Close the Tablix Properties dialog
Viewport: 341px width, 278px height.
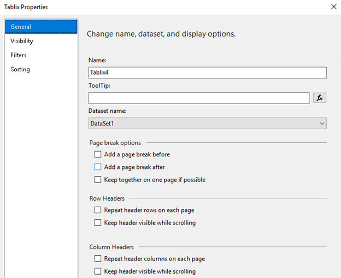334,7
